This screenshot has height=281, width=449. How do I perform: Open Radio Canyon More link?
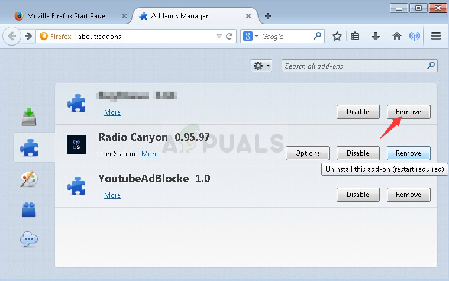pyautogui.click(x=150, y=154)
